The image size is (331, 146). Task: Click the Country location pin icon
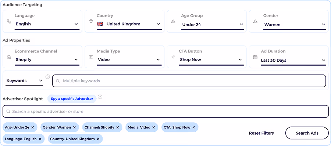coord(91,21)
